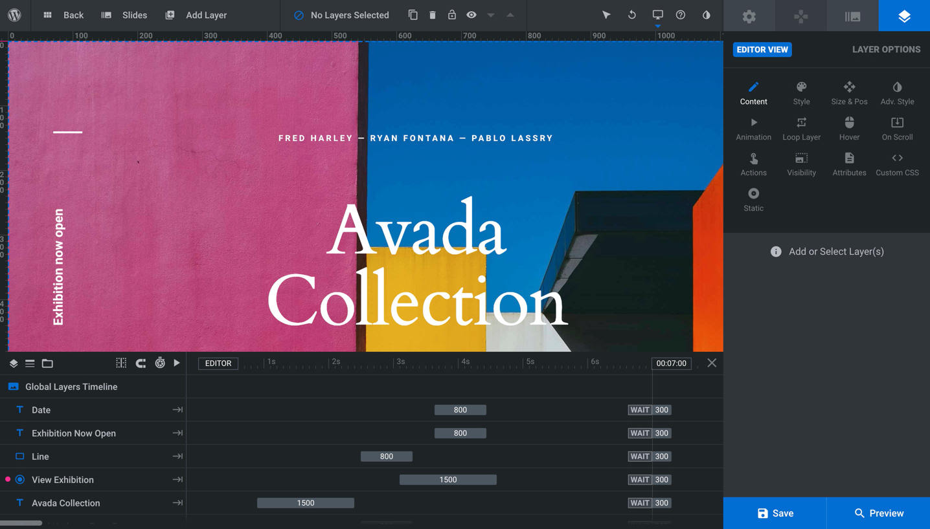Select the Avada Collection 1500 animation bar
The height and width of the screenshot is (529, 930).
(x=306, y=503)
